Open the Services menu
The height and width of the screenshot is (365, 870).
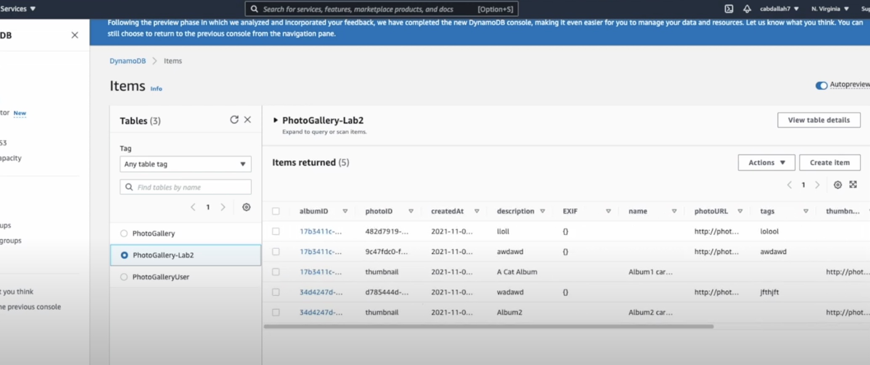(x=18, y=8)
